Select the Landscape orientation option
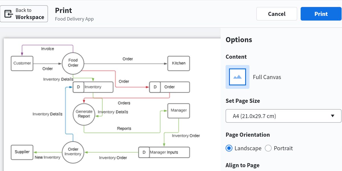The width and height of the screenshot is (342, 171). (x=229, y=148)
